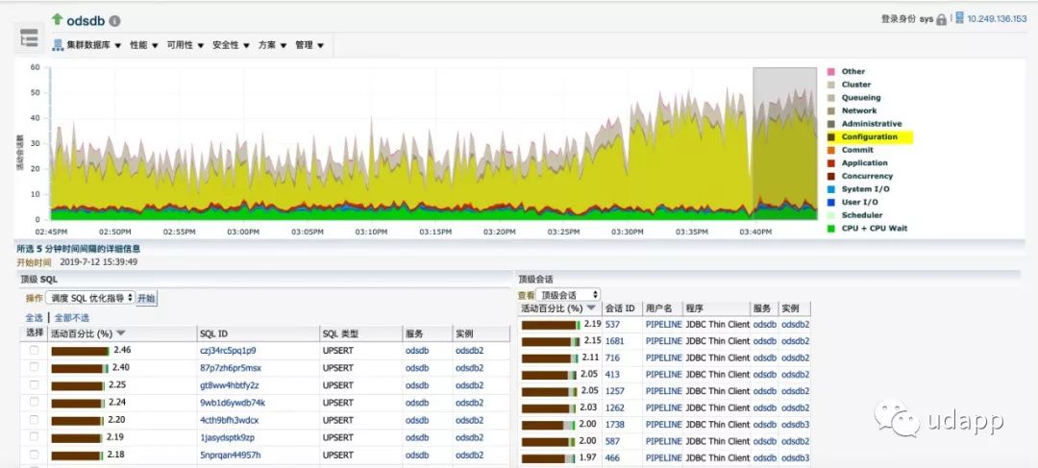Click the green up-arrow status icon beside odsdb

tap(57, 19)
